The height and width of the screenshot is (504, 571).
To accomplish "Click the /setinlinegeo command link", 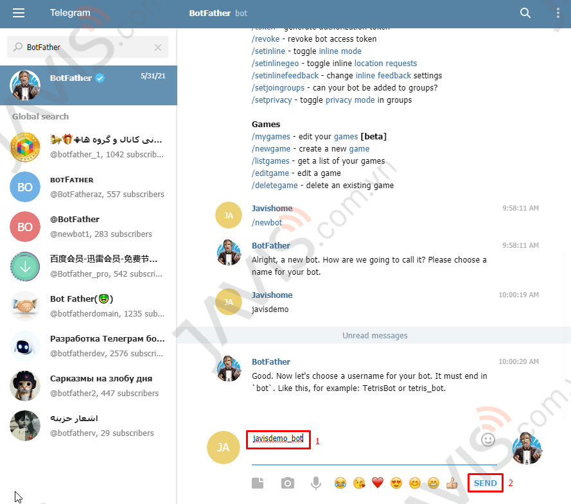I will pyautogui.click(x=276, y=64).
